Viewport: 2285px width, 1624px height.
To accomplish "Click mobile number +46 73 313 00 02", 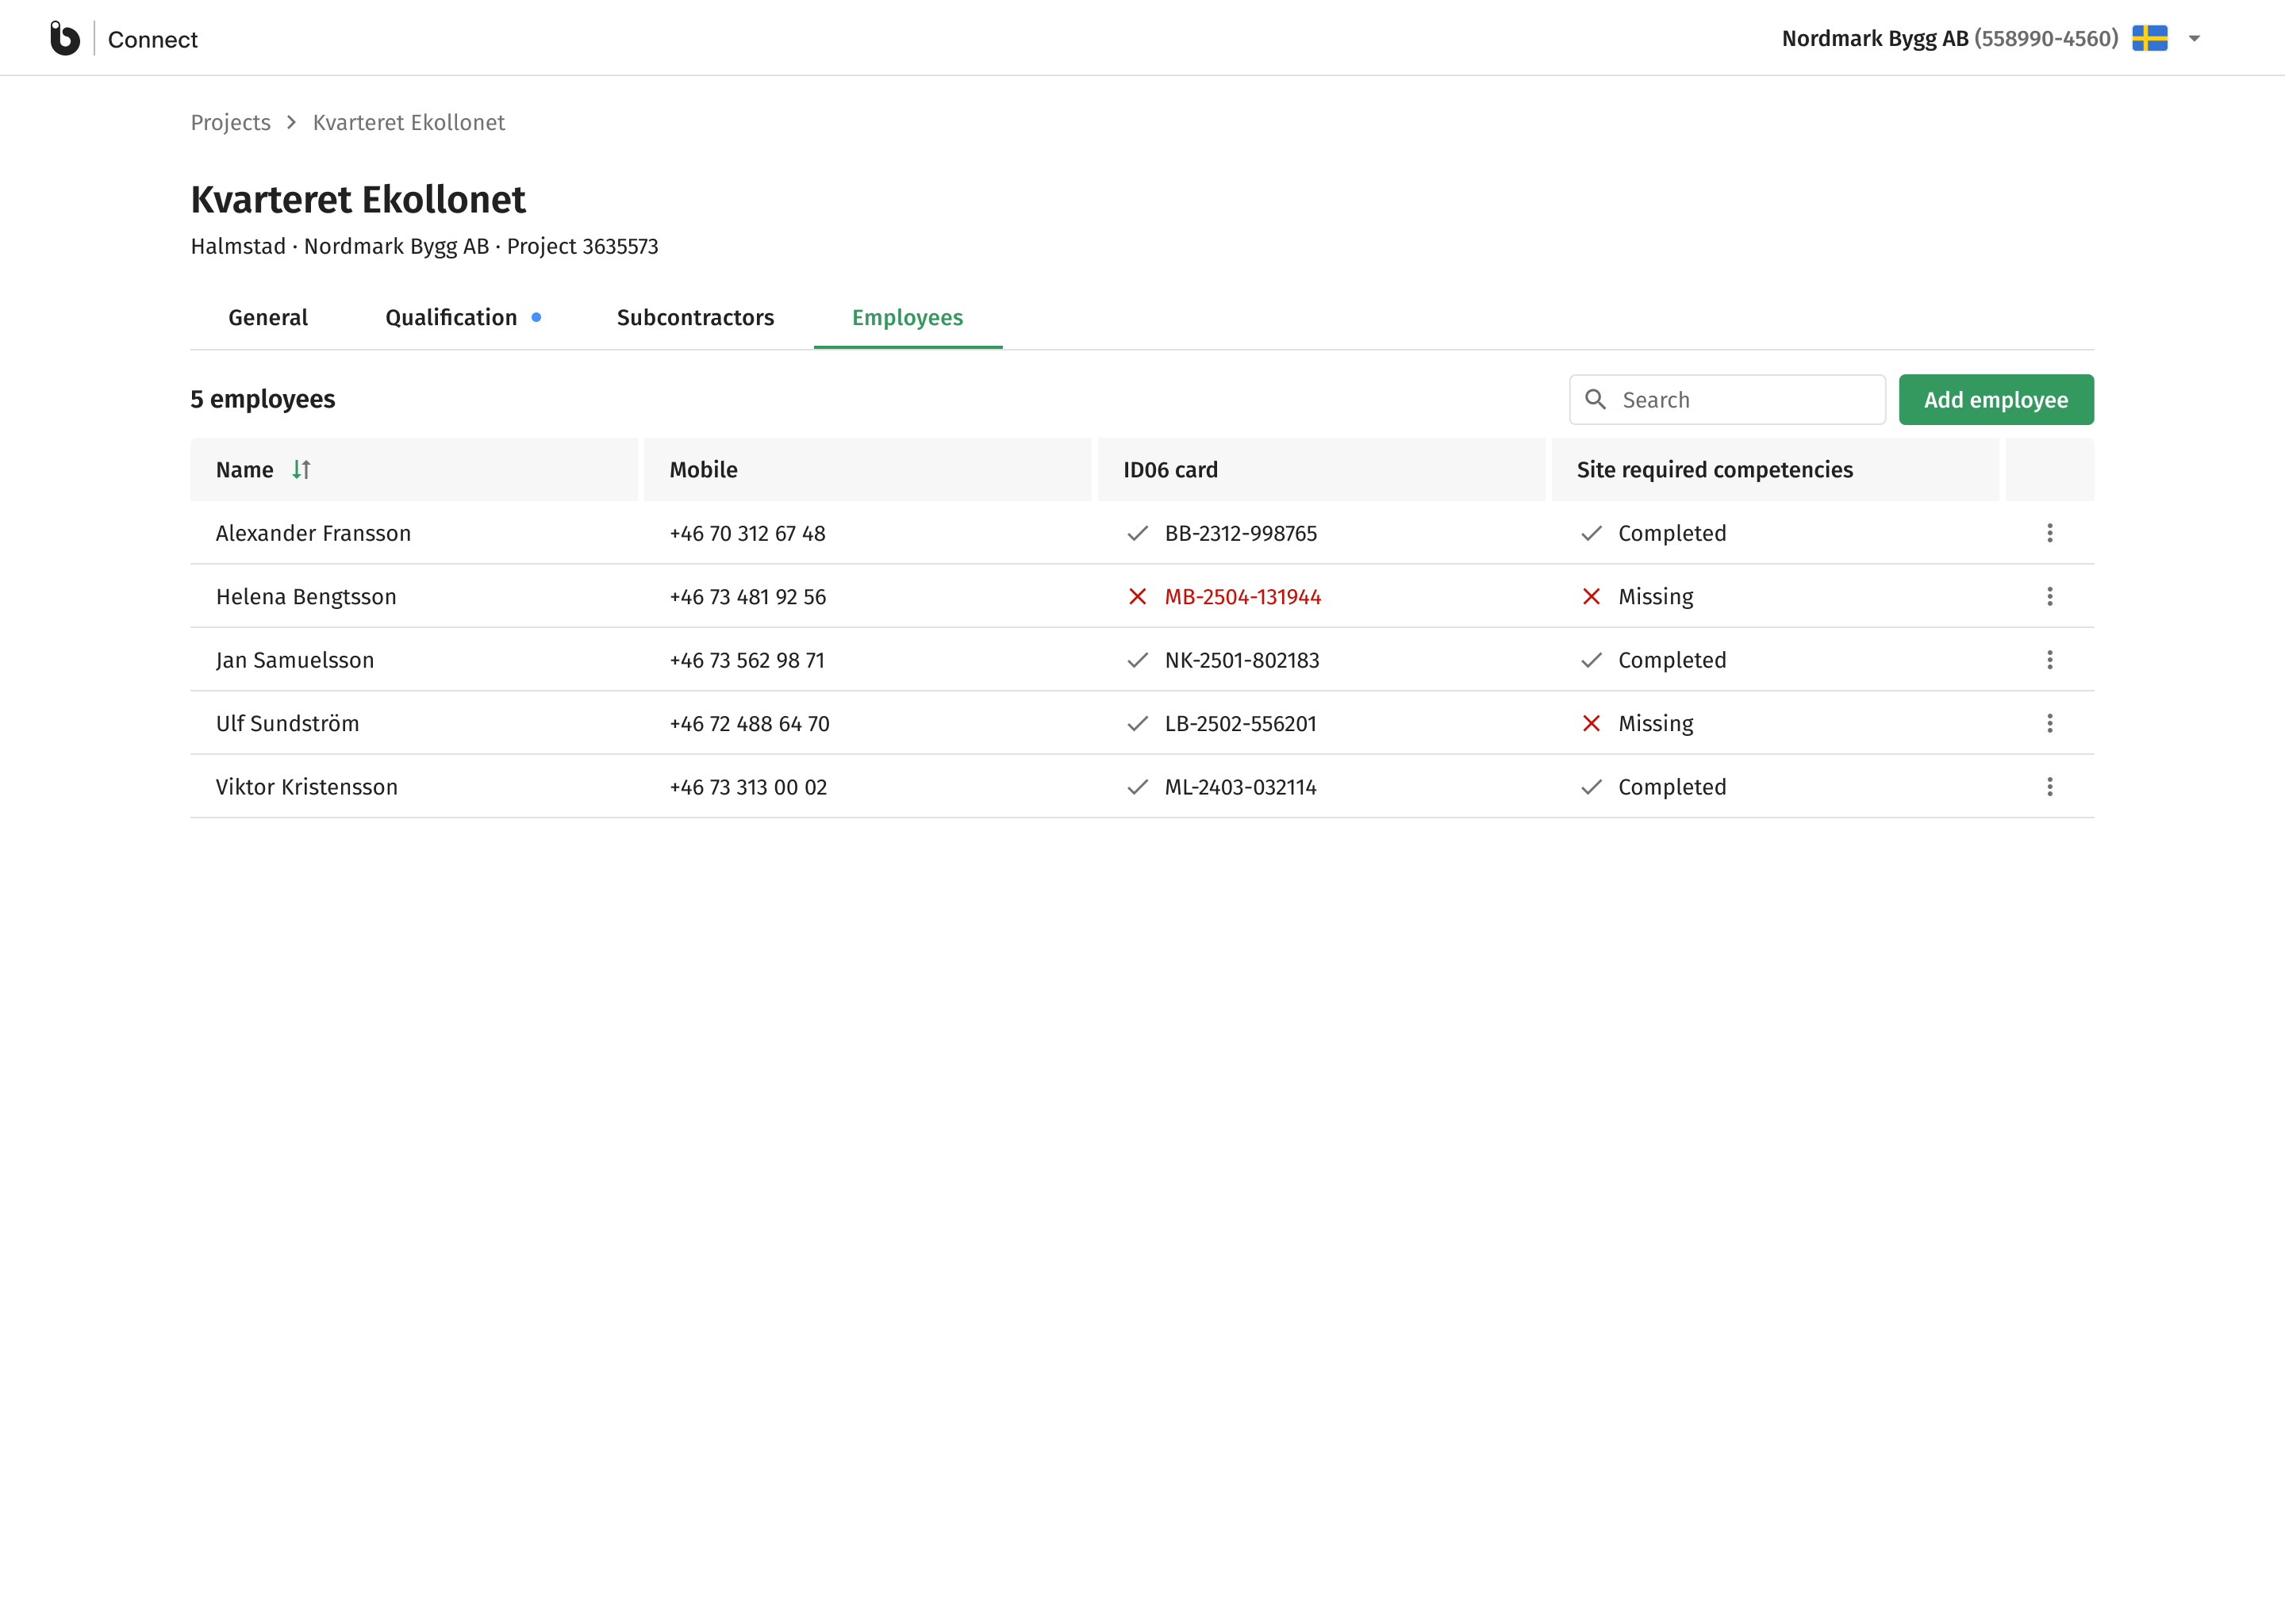I will point(748,787).
